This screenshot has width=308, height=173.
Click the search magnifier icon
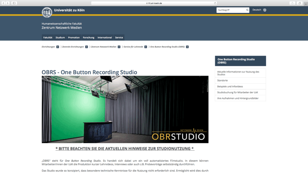[247, 10]
